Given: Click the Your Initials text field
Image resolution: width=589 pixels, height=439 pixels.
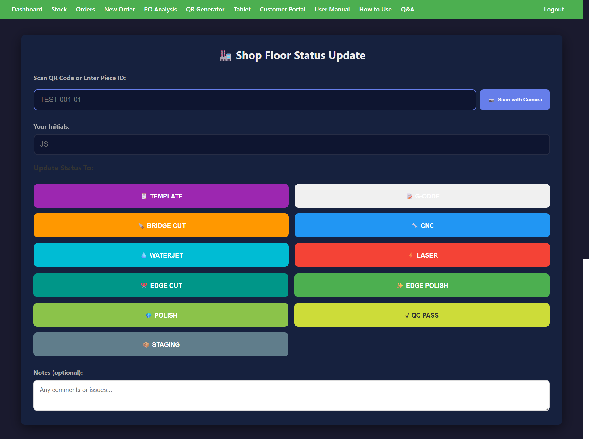Looking at the screenshot, I should tap(291, 144).
